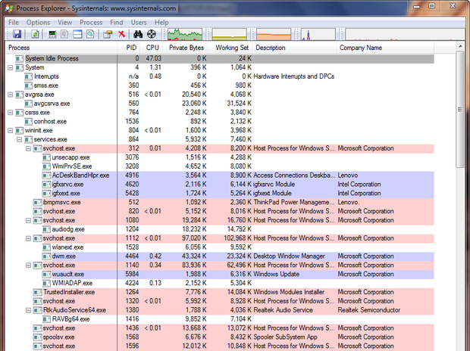Collapse the services.exe tree node
The height and width of the screenshot is (351, 470).
[19, 139]
